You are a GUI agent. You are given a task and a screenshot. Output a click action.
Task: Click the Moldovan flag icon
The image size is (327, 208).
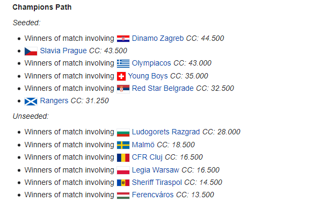123,183
